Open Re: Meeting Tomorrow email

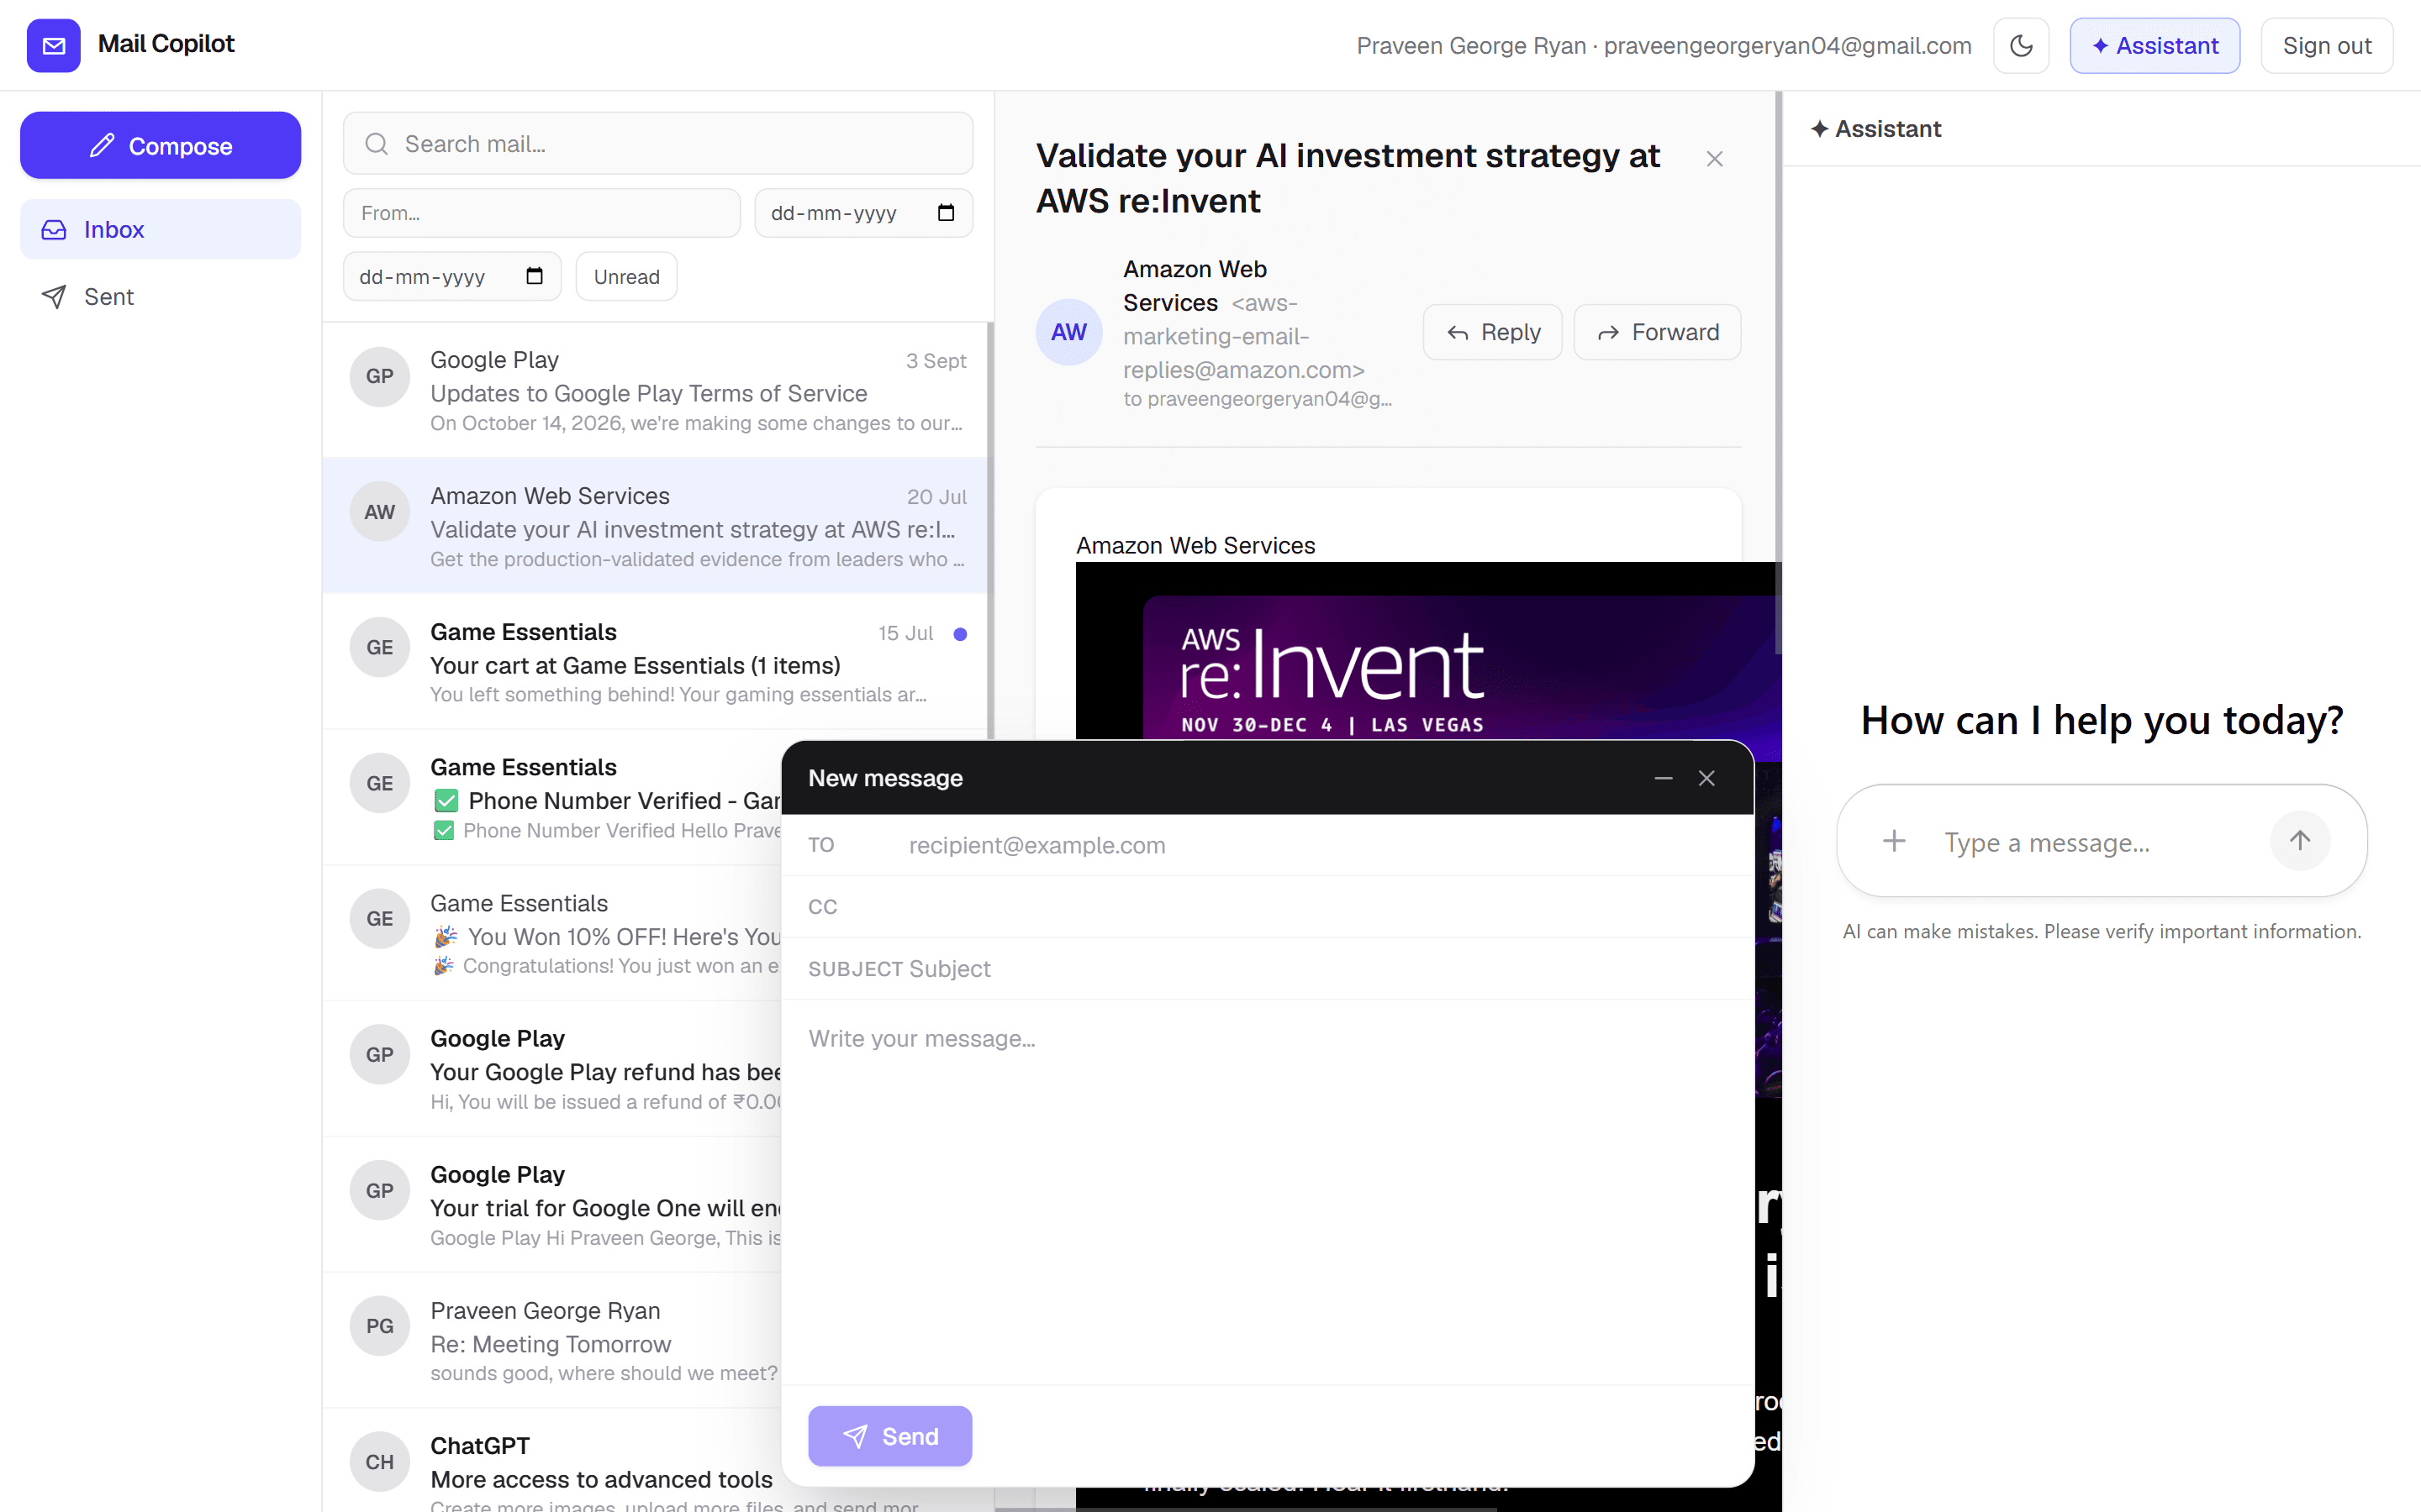552,1341
